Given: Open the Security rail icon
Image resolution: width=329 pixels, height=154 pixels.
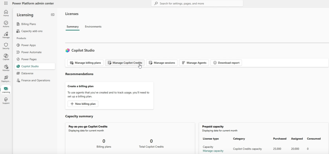Looking at the screenshot, I should (6, 46).
